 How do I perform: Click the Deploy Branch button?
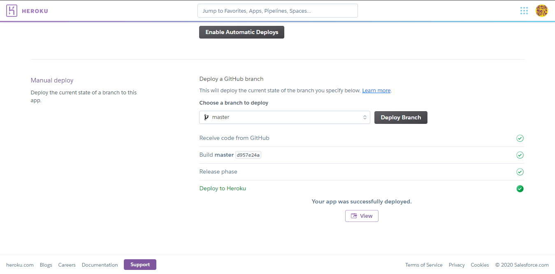tap(401, 117)
